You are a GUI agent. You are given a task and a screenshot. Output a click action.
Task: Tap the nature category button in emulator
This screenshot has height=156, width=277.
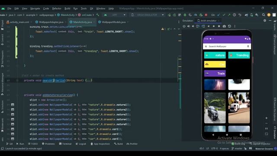[215, 55]
